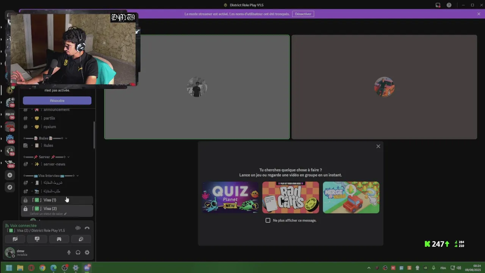Click the dmw user avatar
This screenshot has width=485, height=273.
(10, 253)
